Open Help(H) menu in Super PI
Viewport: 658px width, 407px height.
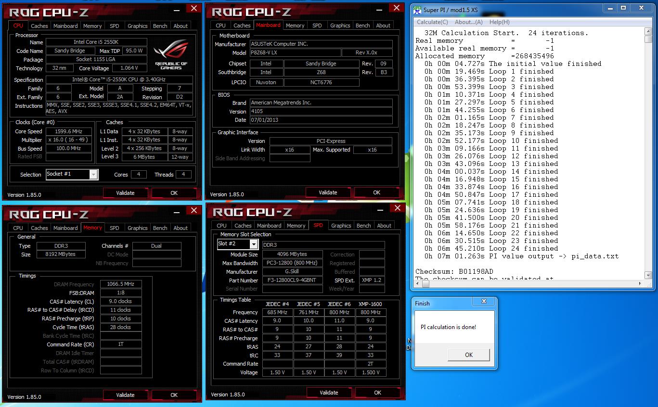click(499, 22)
